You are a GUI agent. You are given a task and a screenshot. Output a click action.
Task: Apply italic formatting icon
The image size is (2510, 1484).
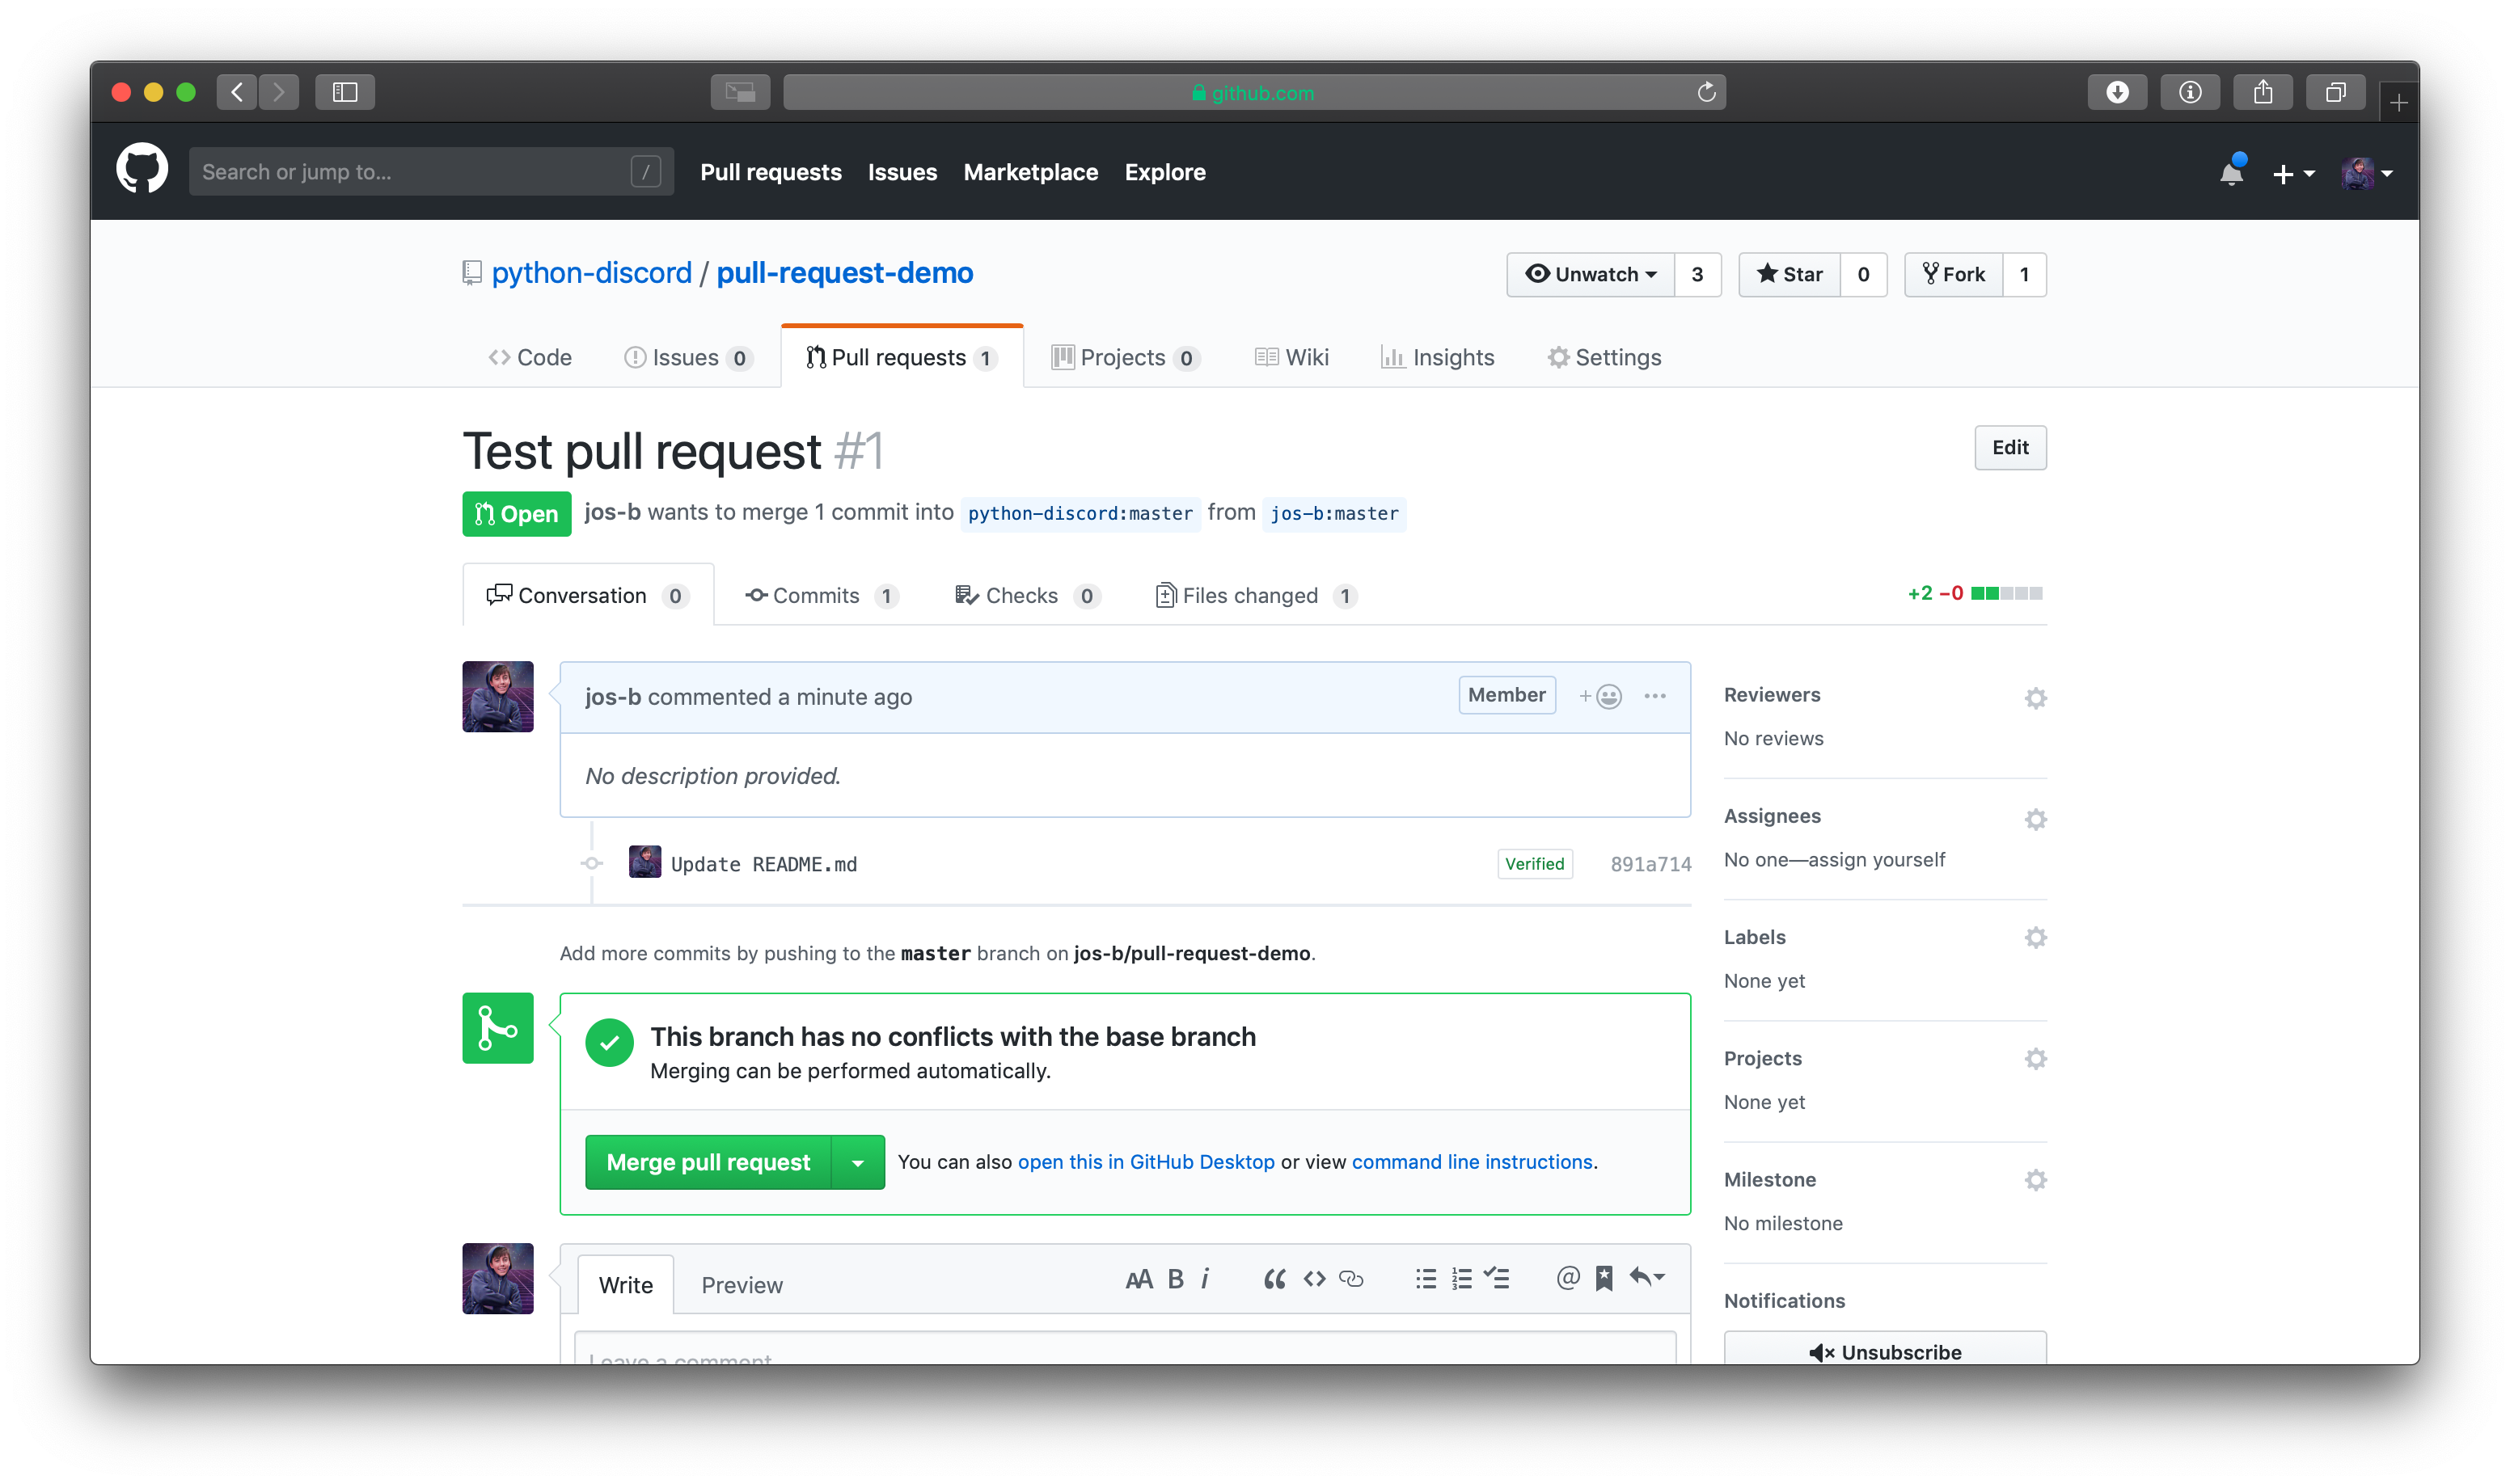coord(1205,1279)
